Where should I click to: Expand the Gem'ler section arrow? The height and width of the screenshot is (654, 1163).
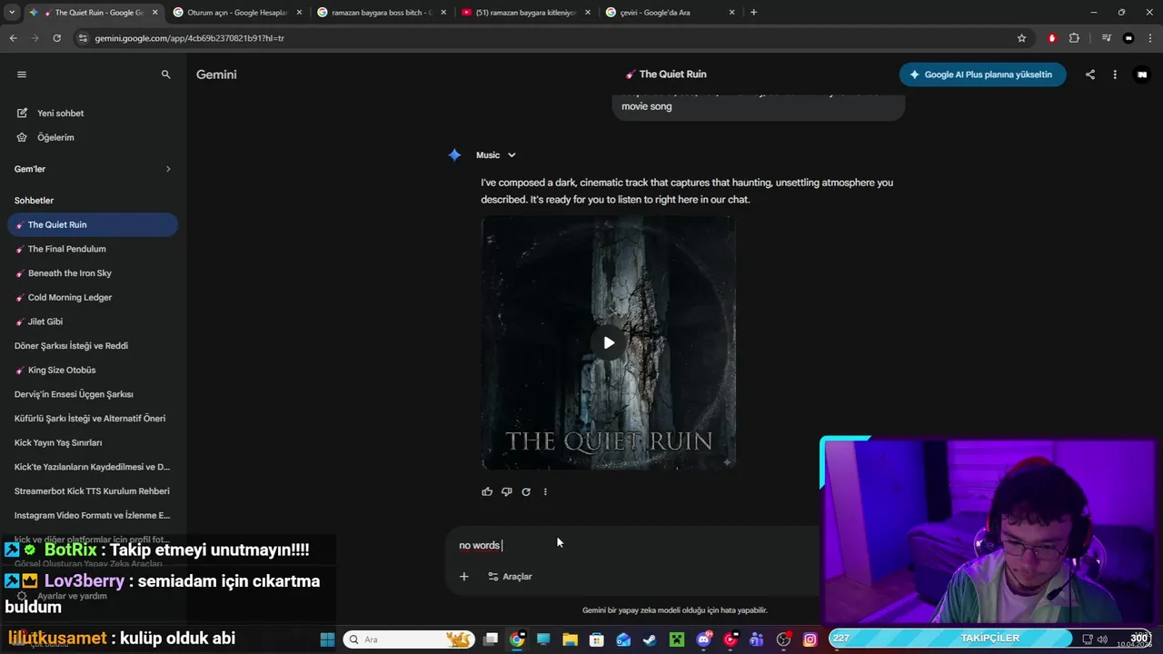click(168, 169)
